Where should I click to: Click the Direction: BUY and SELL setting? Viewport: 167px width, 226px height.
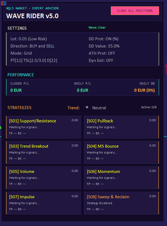(32, 46)
